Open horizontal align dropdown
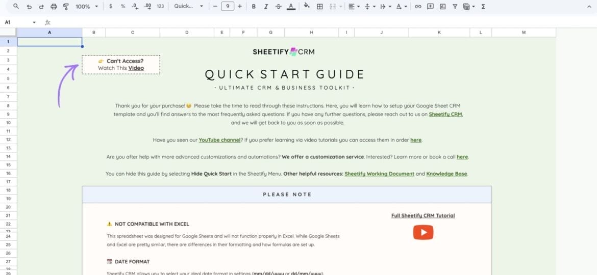Image resolution: width=597 pixels, height=275 pixels. pos(354,7)
